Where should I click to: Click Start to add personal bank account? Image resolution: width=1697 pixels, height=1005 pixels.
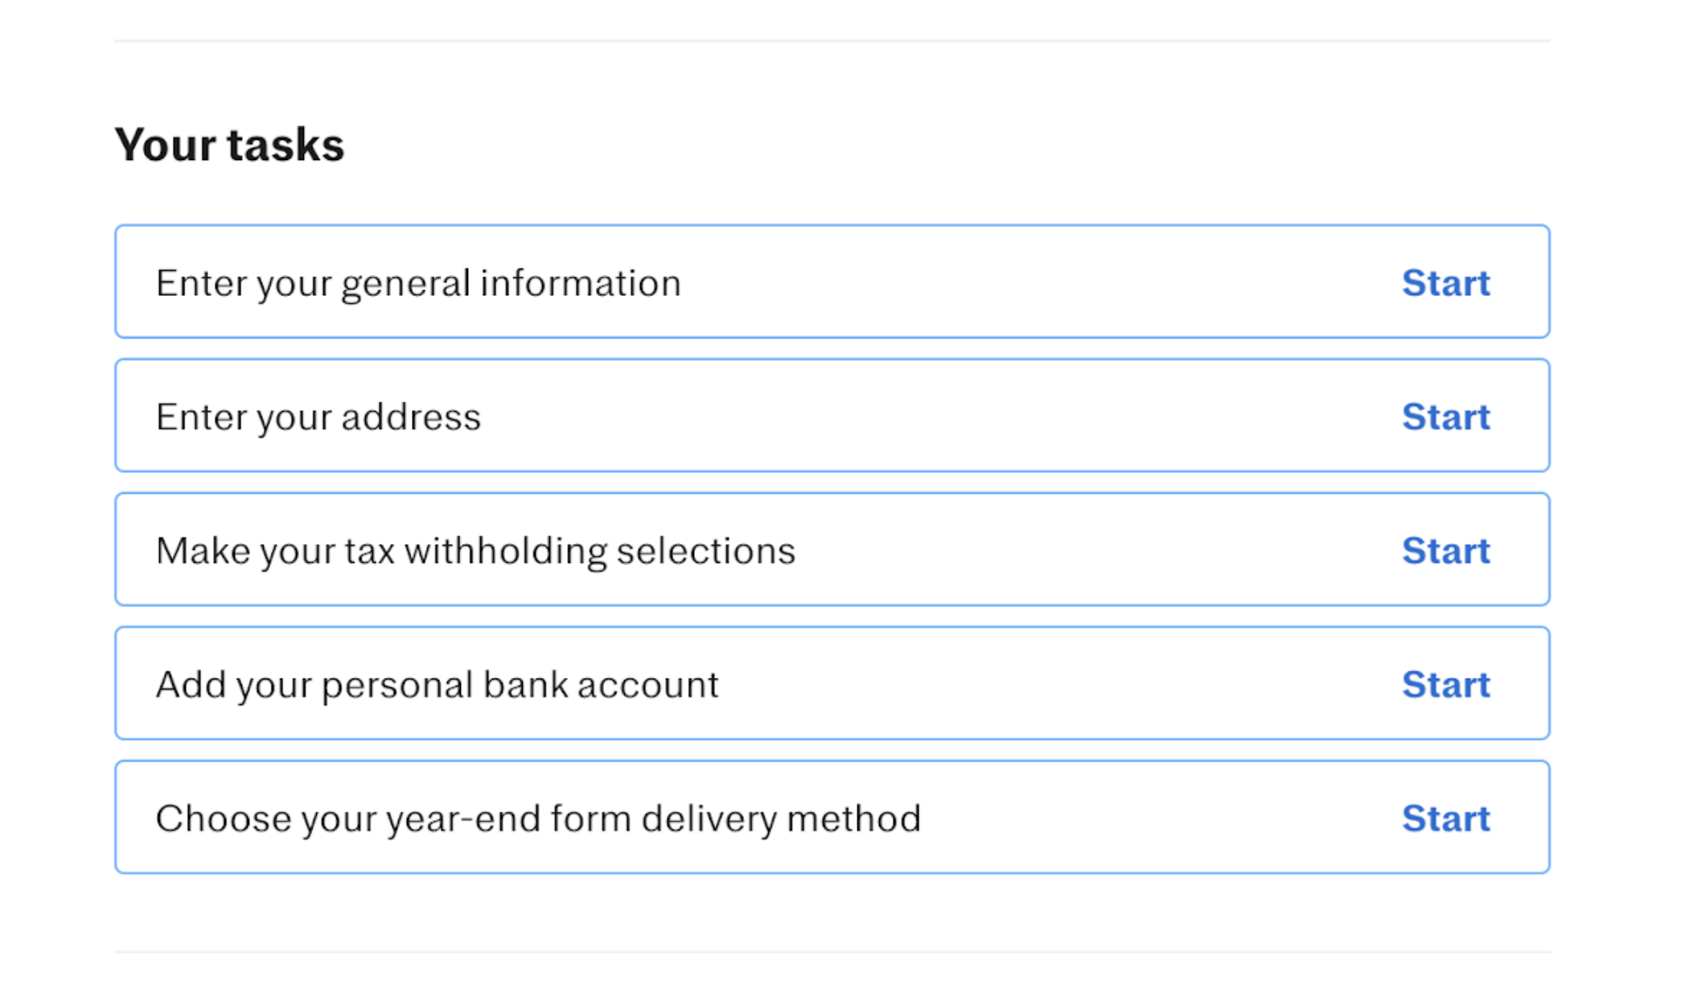pyautogui.click(x=1445, y=684)
